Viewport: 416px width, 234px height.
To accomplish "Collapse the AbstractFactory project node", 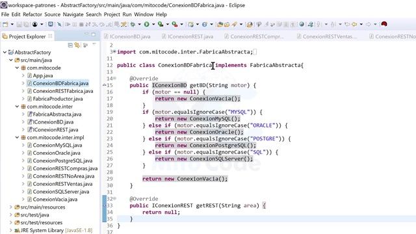I will click(5, 52).
